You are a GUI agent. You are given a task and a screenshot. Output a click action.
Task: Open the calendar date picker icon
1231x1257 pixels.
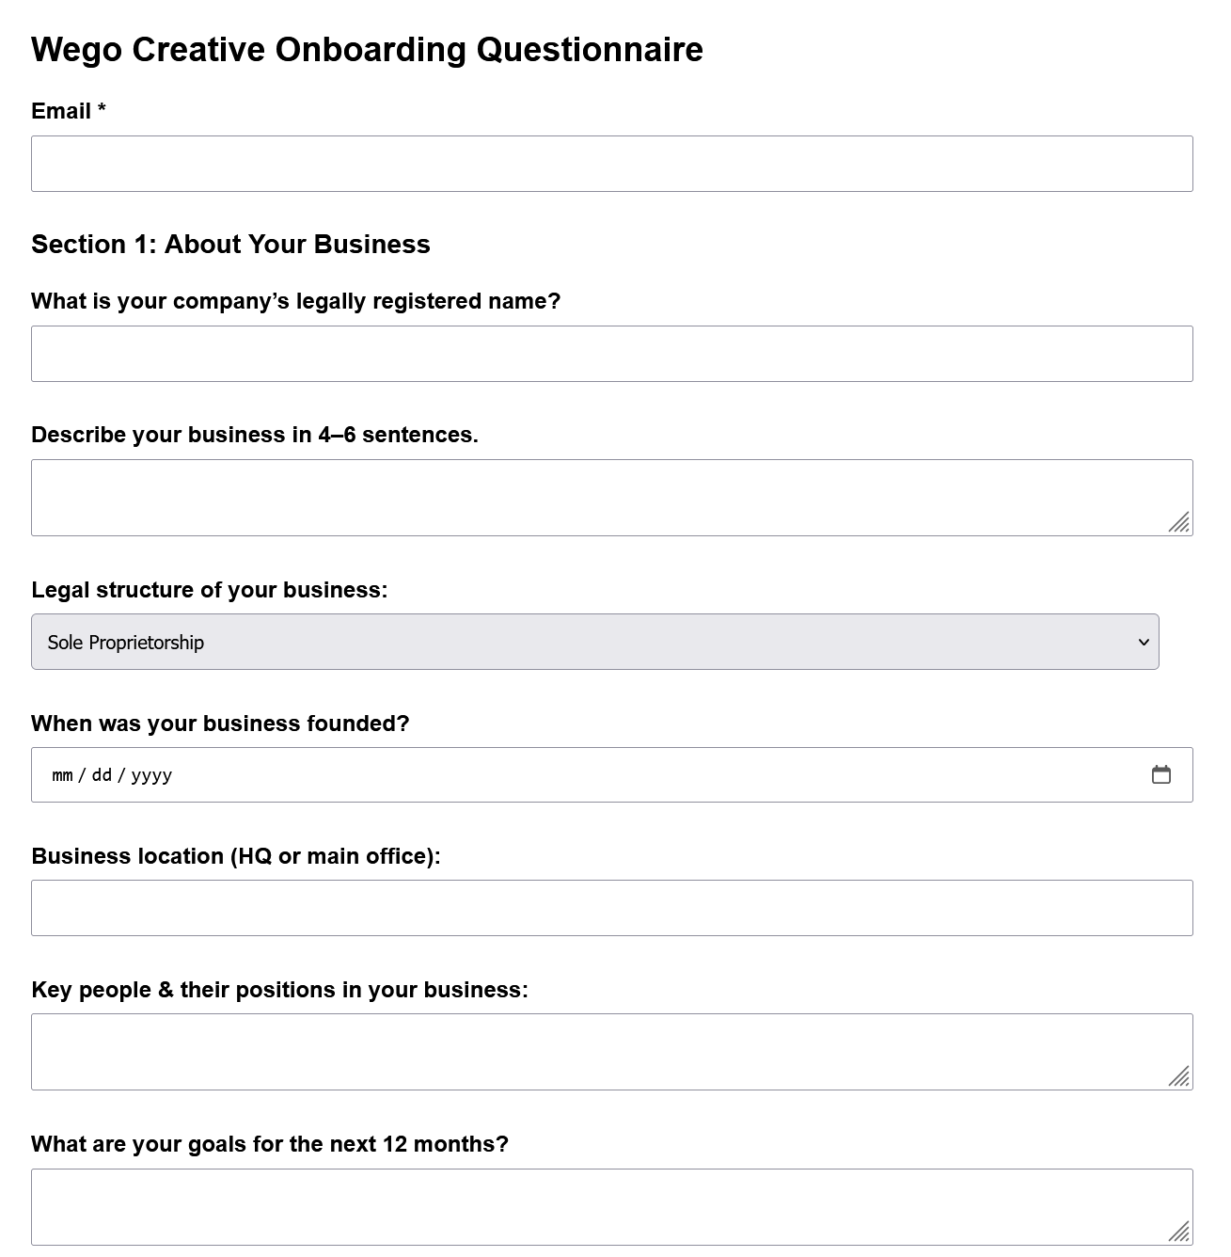point(1161,774)
